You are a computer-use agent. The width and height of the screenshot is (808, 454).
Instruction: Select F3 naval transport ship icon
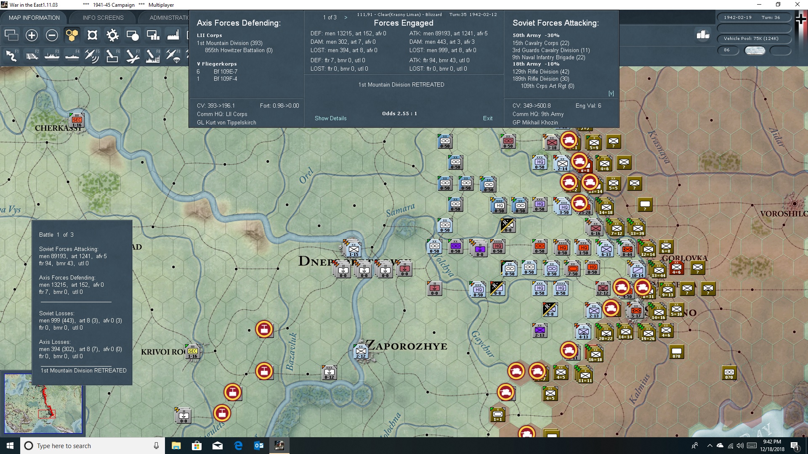(x=52, y=55)
